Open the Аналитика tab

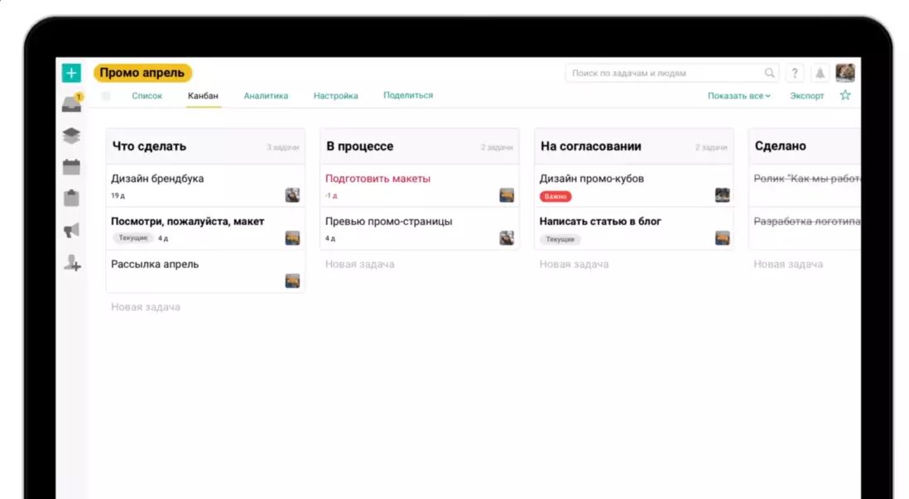coord(266,96)
